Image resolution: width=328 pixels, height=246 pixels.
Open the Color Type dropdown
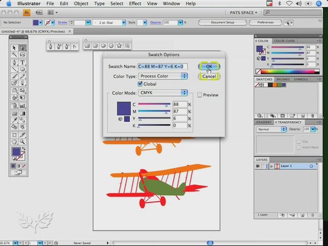163,76
